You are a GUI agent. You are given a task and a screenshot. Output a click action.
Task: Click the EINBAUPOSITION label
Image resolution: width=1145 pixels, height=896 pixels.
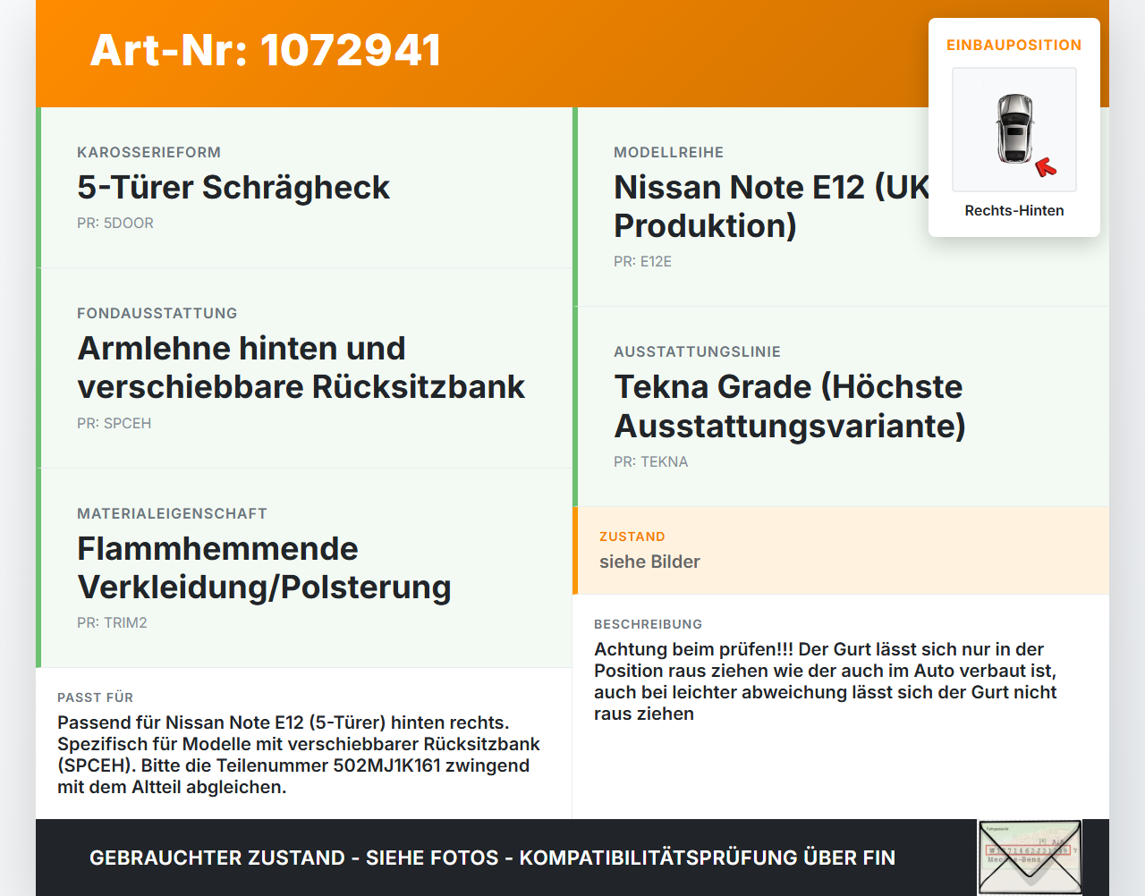point(1014,45)
